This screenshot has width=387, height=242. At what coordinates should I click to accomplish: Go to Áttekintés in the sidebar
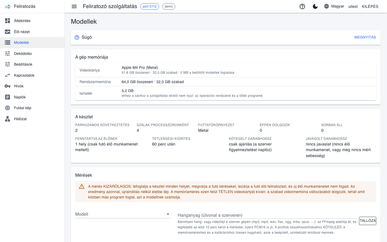32,21
